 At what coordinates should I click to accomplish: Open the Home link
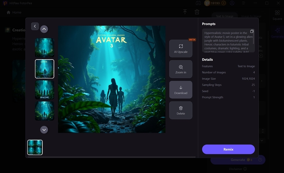tap(17, 12)
